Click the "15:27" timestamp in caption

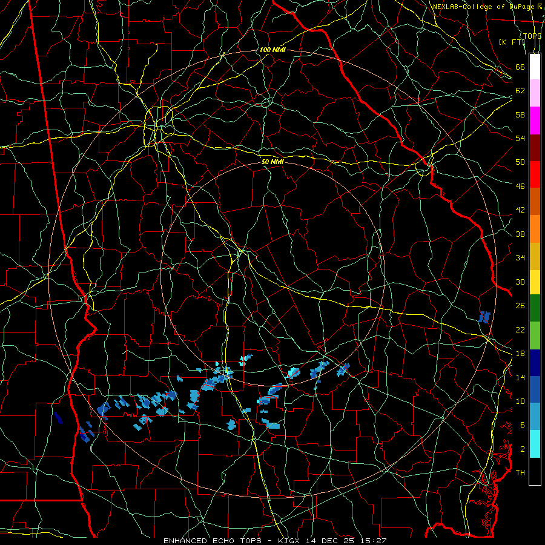pyautogui.click(x=374, y=541)
